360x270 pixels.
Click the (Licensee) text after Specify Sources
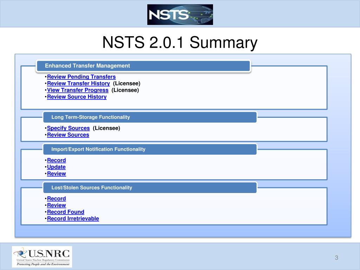coord(107,128)
